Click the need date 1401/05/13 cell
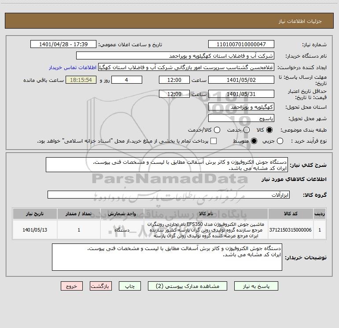339x328 pixels. click(x=35, y=230)
